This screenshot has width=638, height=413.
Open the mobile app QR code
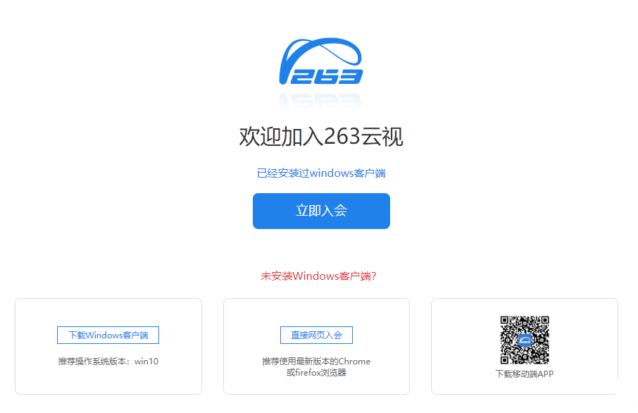coord(525,340)
